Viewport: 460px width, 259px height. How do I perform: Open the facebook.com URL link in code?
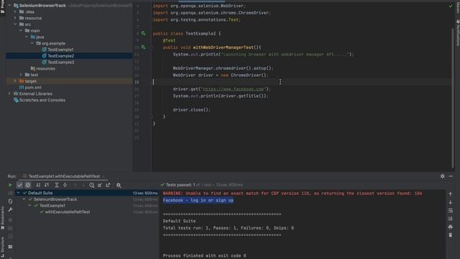pos(233,88)
